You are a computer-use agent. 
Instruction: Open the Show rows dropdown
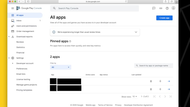(x=135, y=97)
